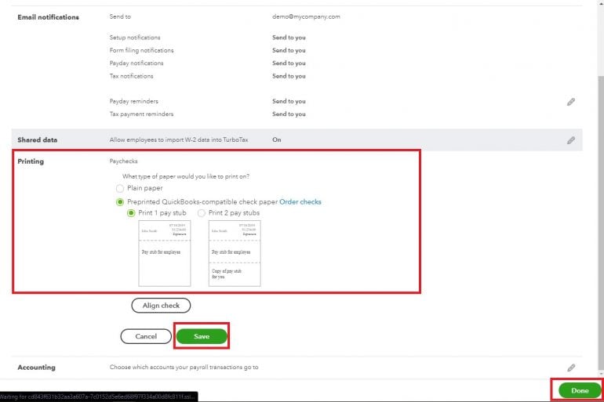Screen dimensions: 604x402
Task: Choose Print 2 pay stubs option
Action: click(x=202, y=212)
